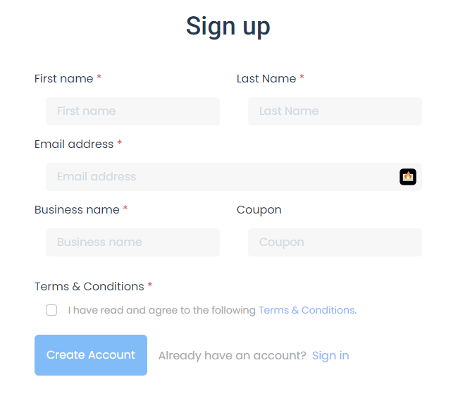Click the First name field label
Screen dimensions: 458x408
click(63, 78)
